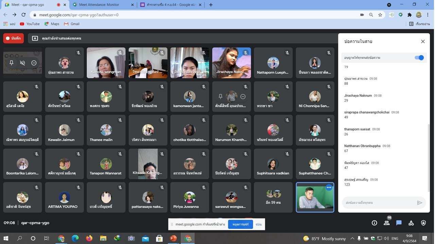
Task: Open the activities shapes icon
Action: tap(411, 223)
